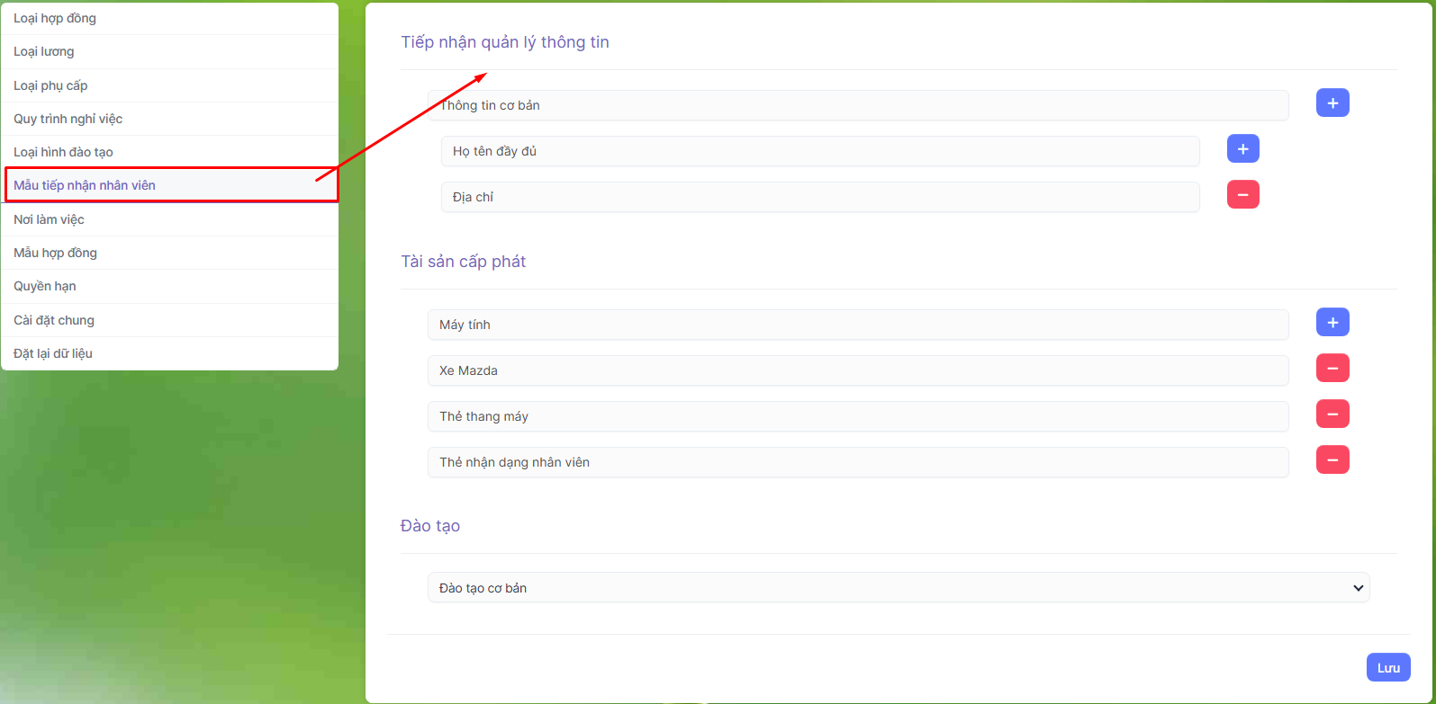Edit the Máy tính text field

857,325
